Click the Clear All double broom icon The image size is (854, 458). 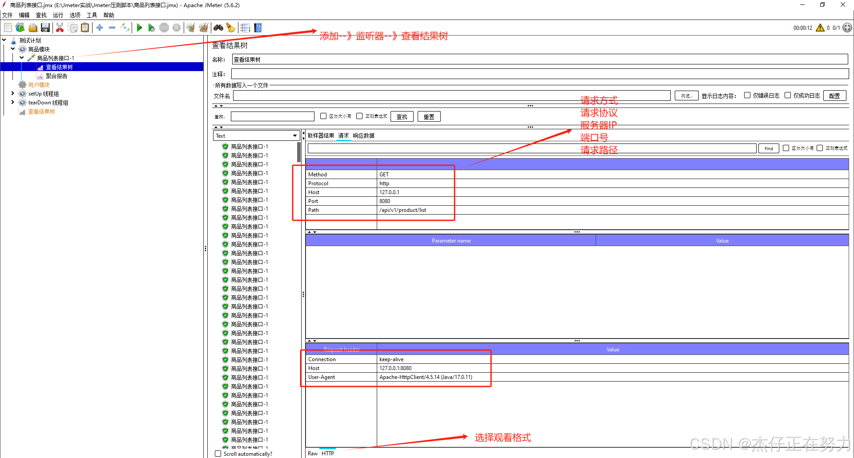tap(203, 28)
